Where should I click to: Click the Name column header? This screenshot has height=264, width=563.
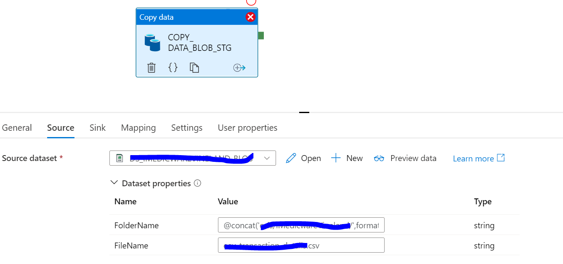(x=125, y=201)
